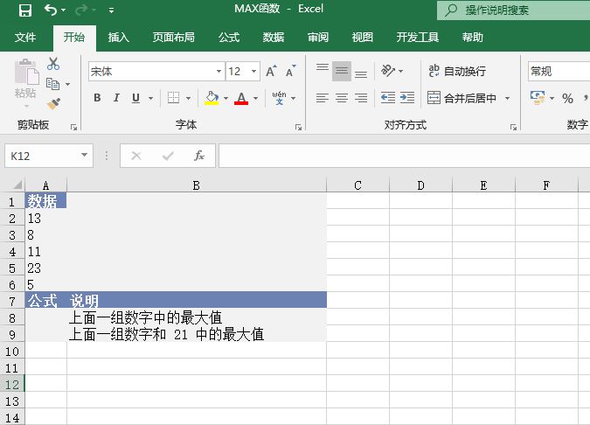Click the Cut scissors icon

click(x=53, y=64)
